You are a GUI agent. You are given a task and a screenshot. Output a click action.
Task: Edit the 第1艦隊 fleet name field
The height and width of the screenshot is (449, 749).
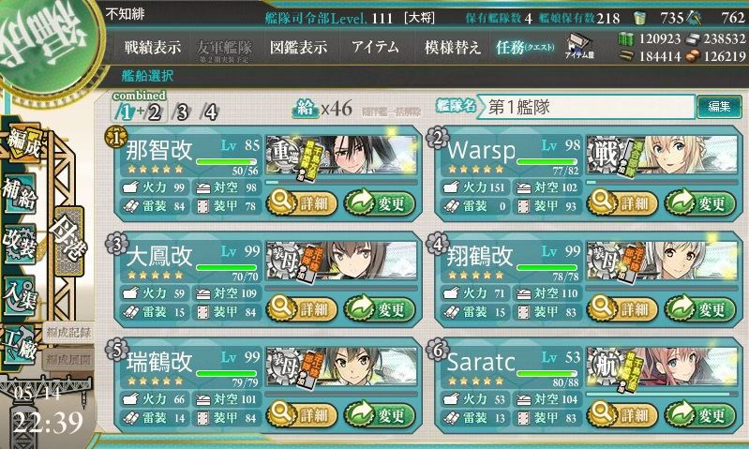coord(588,107)
